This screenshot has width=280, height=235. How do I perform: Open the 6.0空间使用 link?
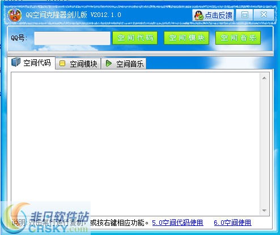(232, 223)
